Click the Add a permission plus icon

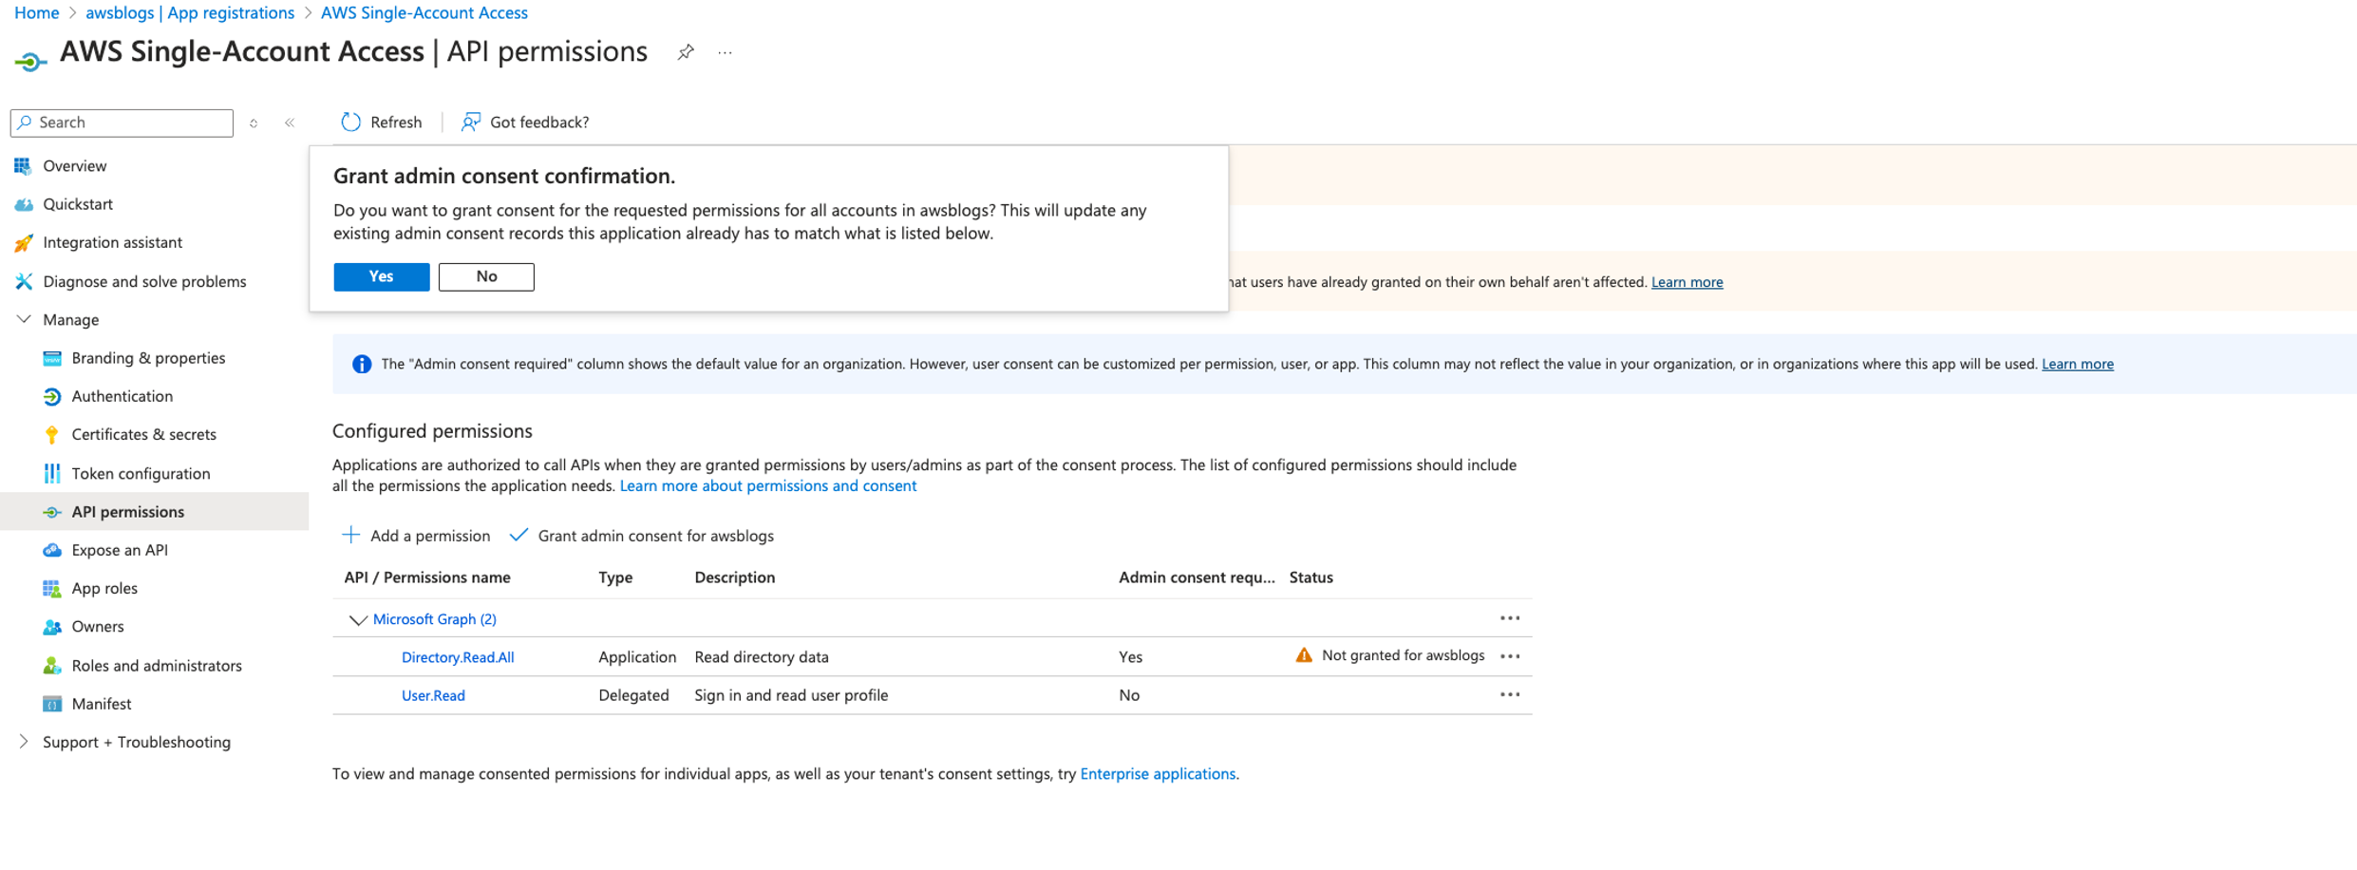click(x=351, y=536)
